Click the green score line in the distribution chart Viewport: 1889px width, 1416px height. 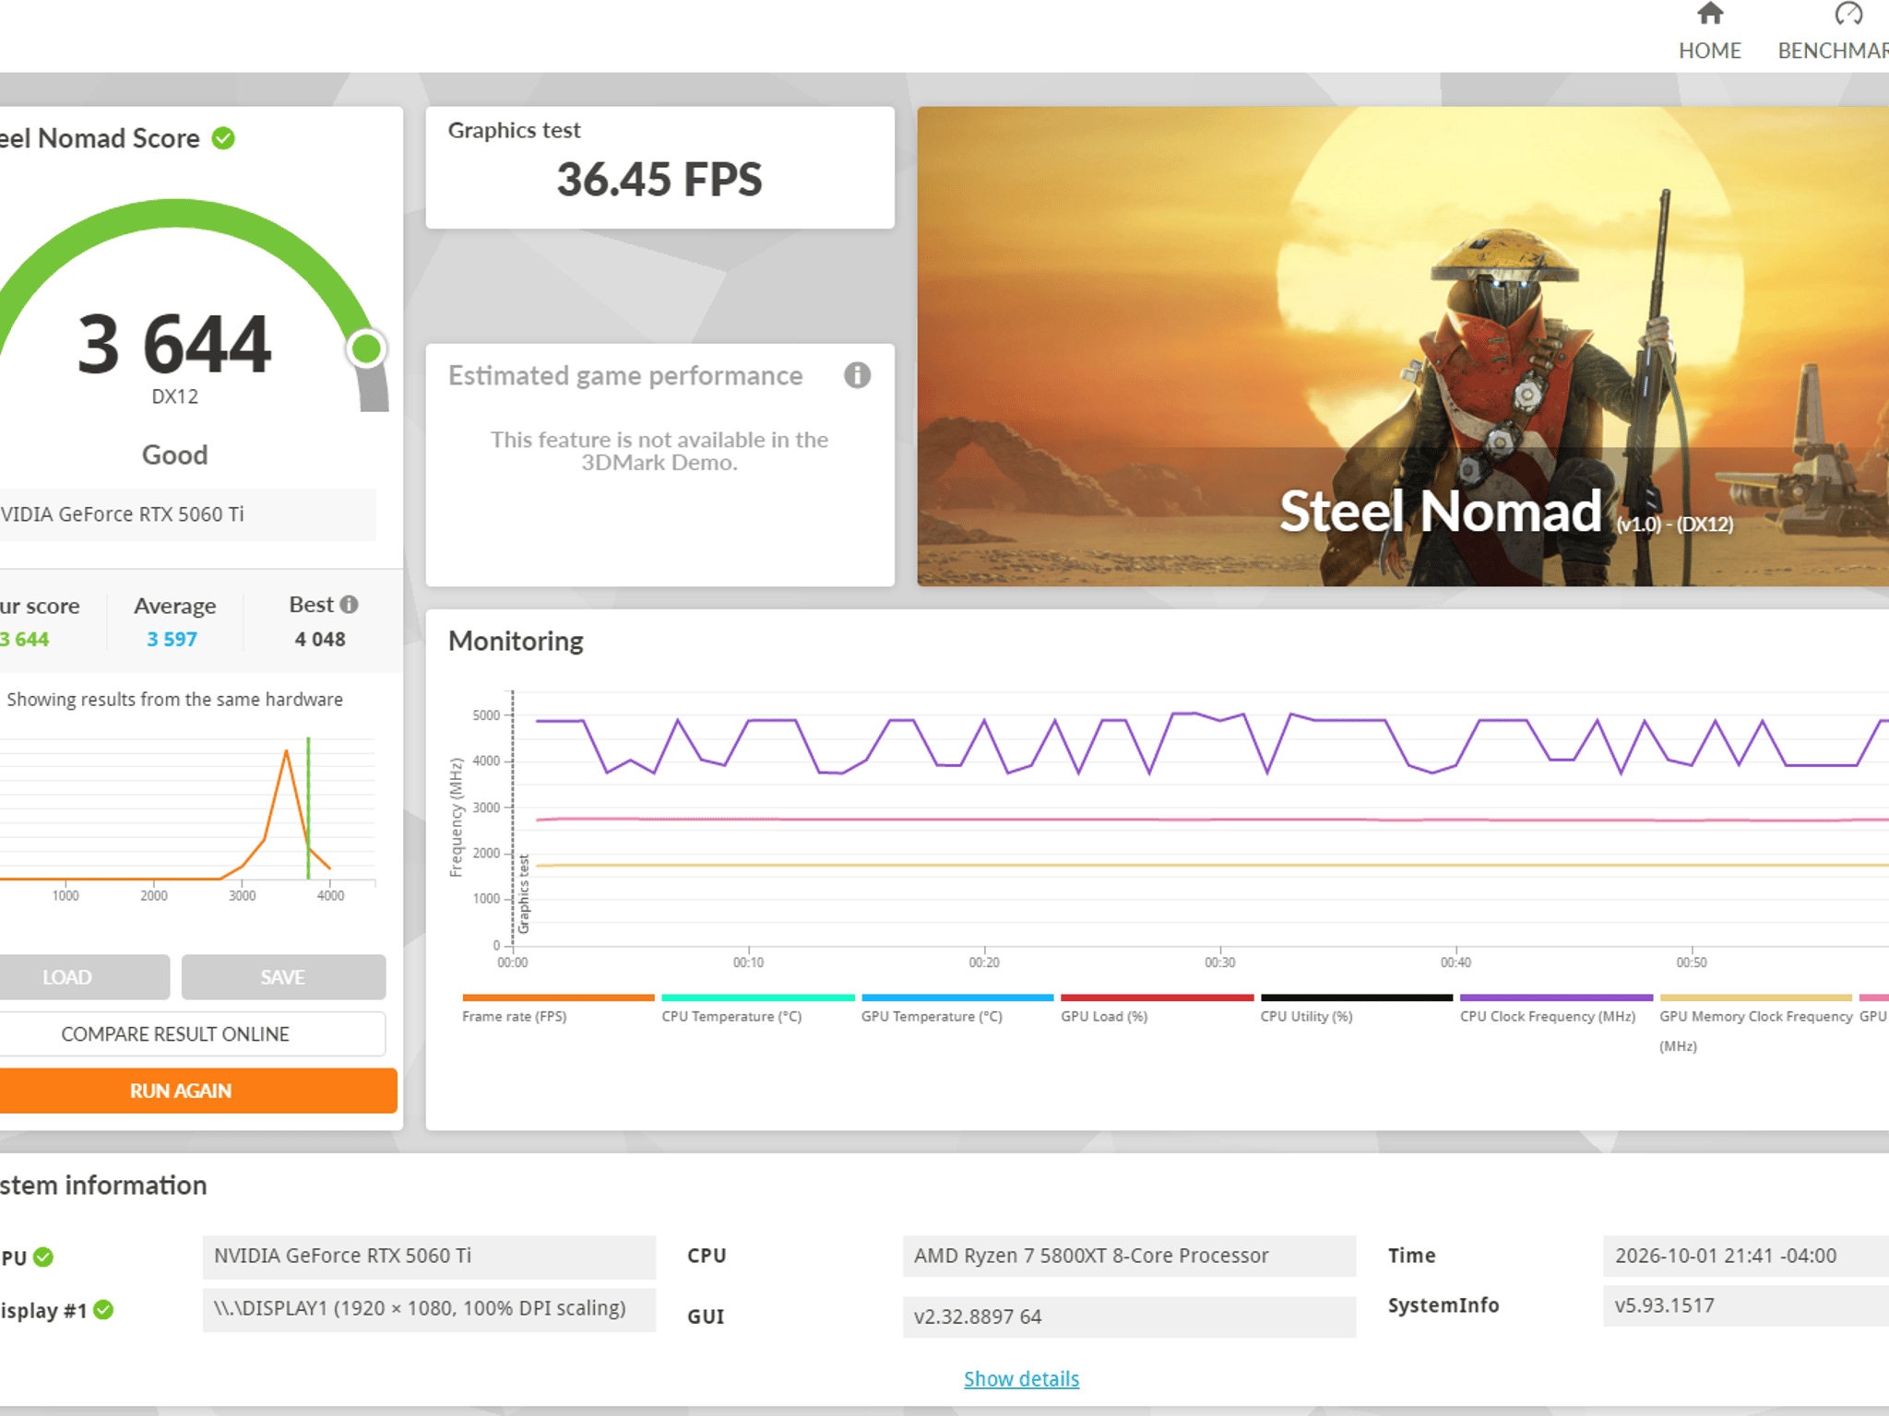pyautogui.click(x=308, y=808)
